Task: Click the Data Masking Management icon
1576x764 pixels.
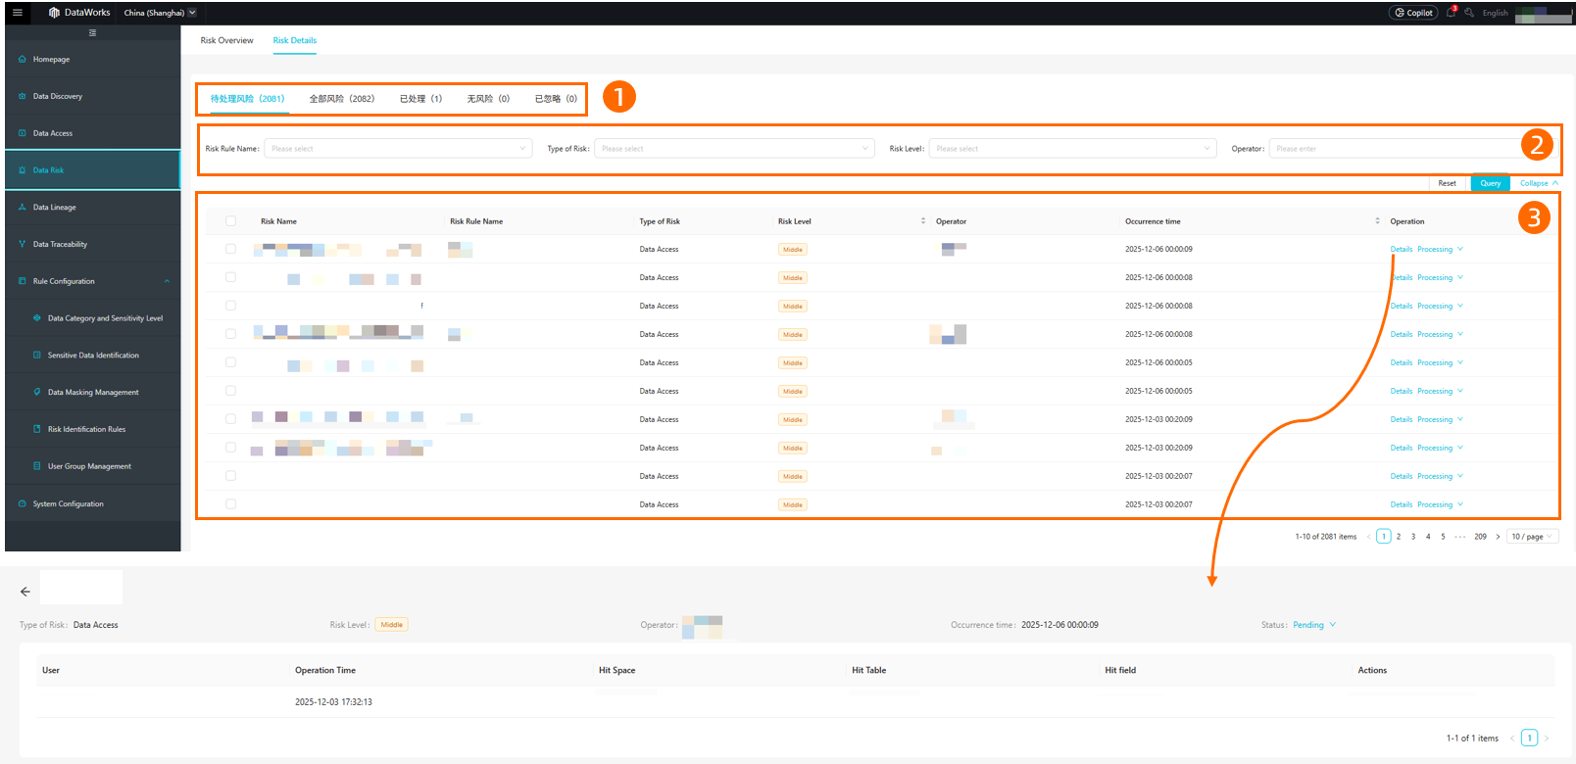Action: coord(37,393)
